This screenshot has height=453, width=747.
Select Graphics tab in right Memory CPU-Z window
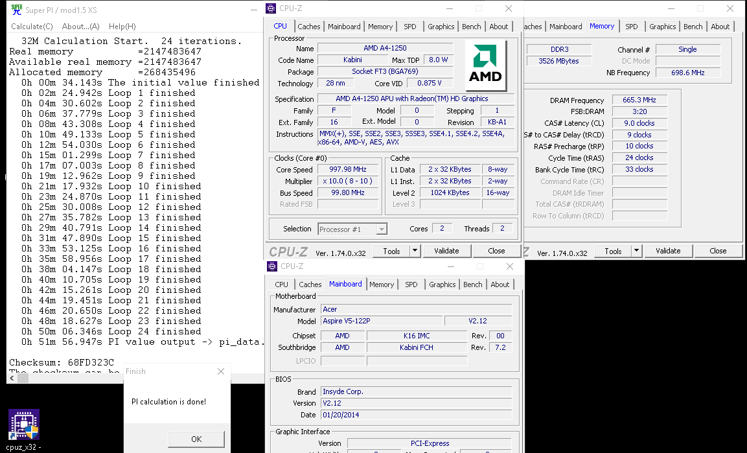click(x=662, y=26)
